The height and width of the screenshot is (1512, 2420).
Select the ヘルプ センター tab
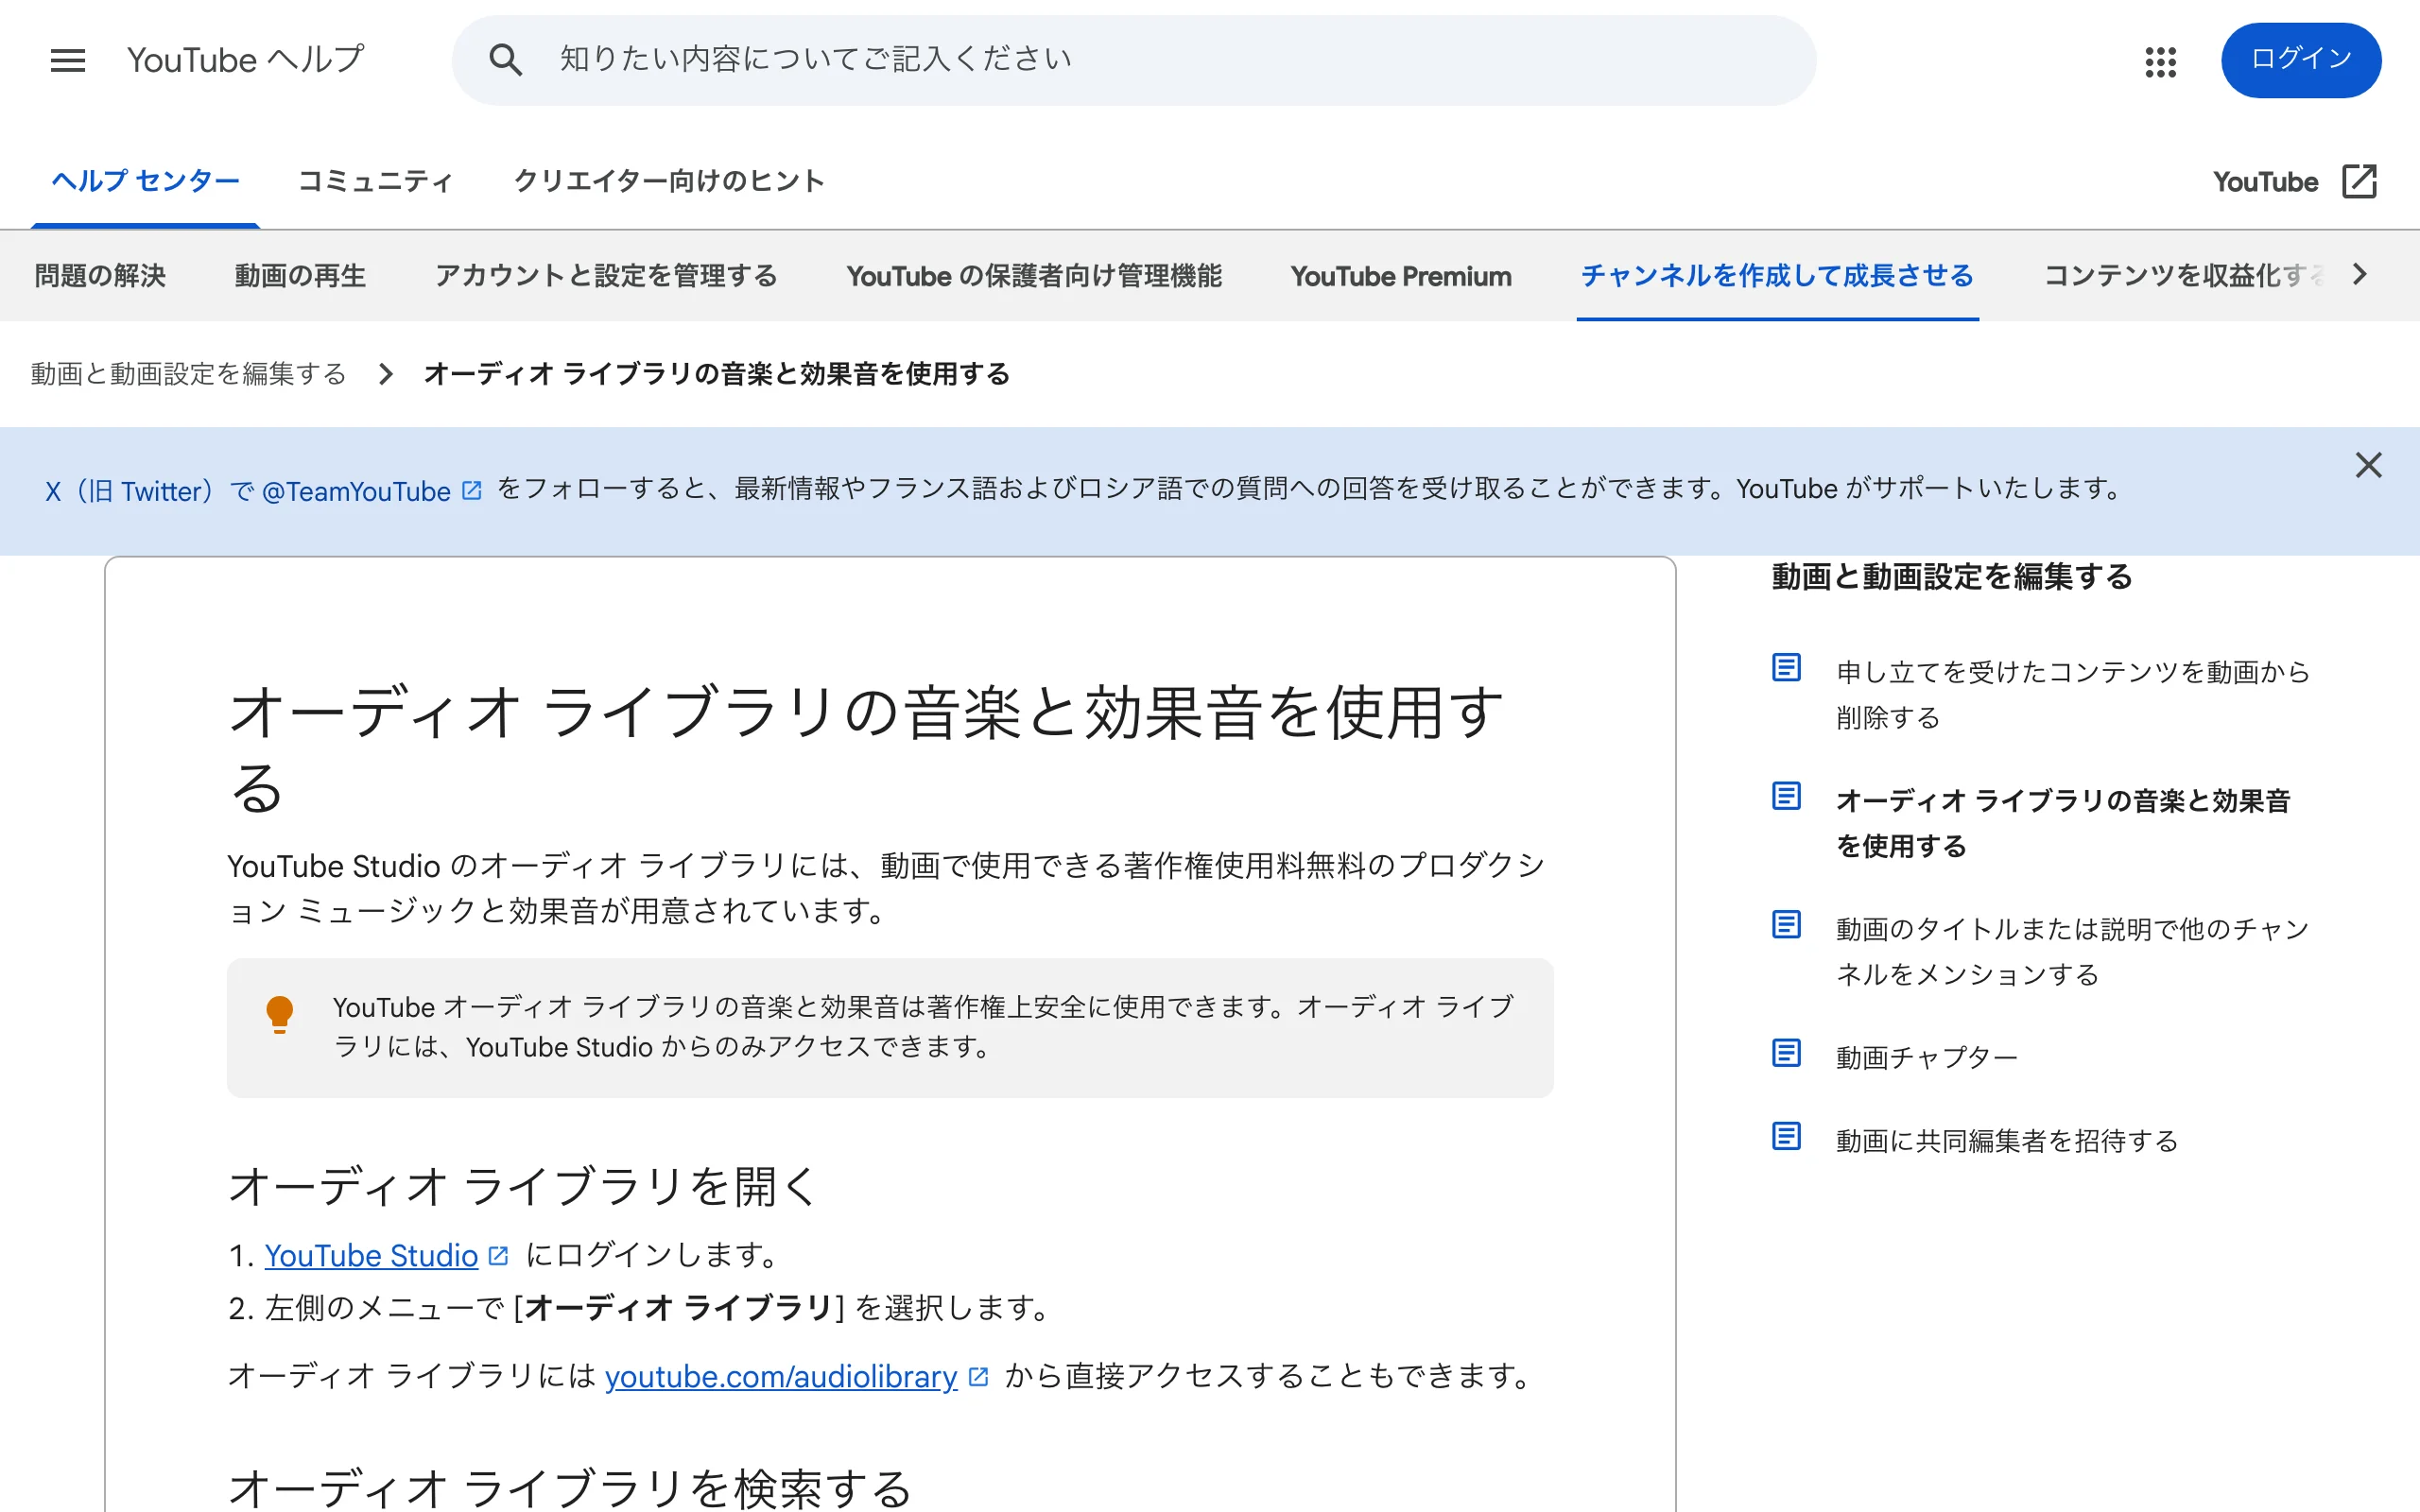(145, 181)
